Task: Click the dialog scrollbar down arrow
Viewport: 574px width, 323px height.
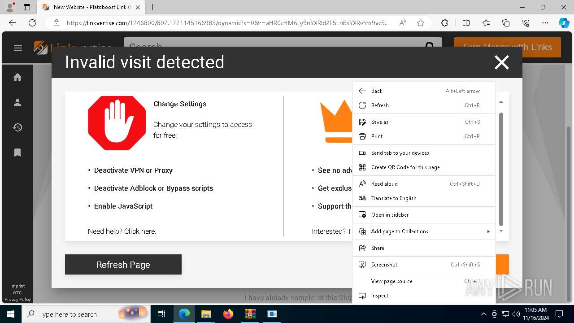Action: pos(501,231)
